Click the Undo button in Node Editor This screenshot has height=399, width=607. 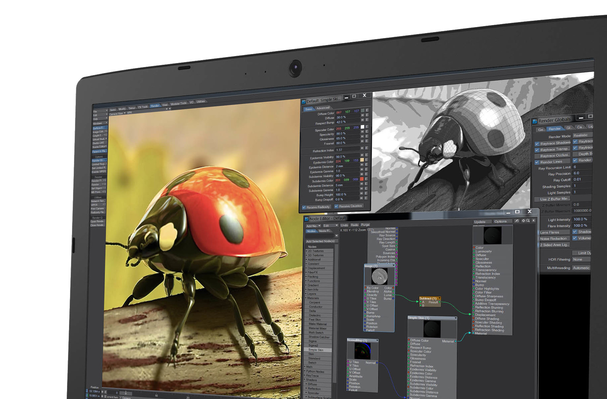pos(344,225)
